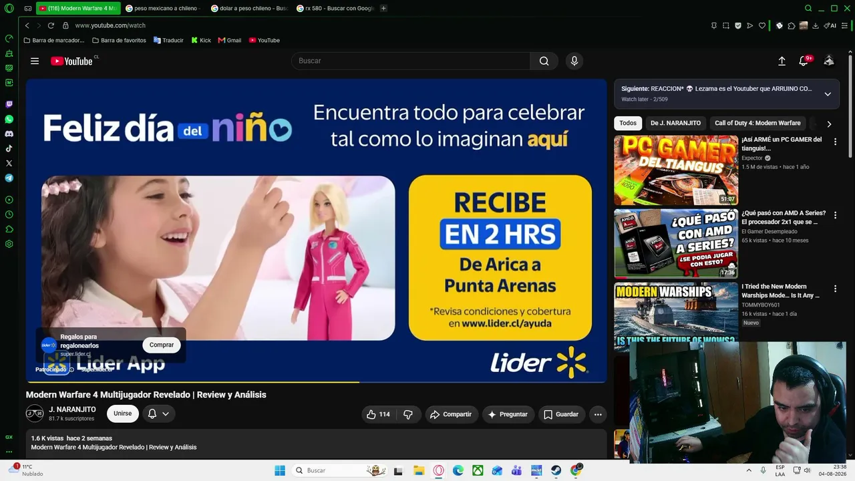Image resolution: width=855 pixels, height=481 pixels.
Task: Open the YouTube create/upload icon
Action: click(x=782, y=61)
